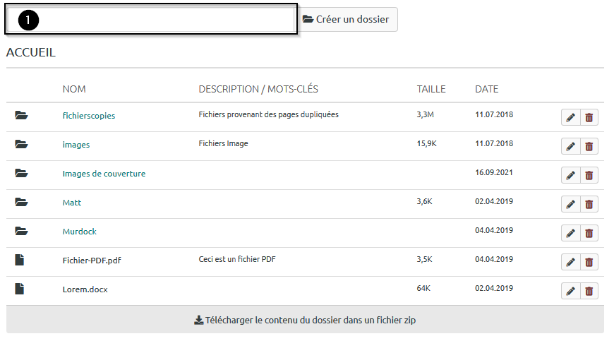614x341 pixels.
Task: Click the trash icon for Fichier-PDF.pdf
Action: click(589, 262)
